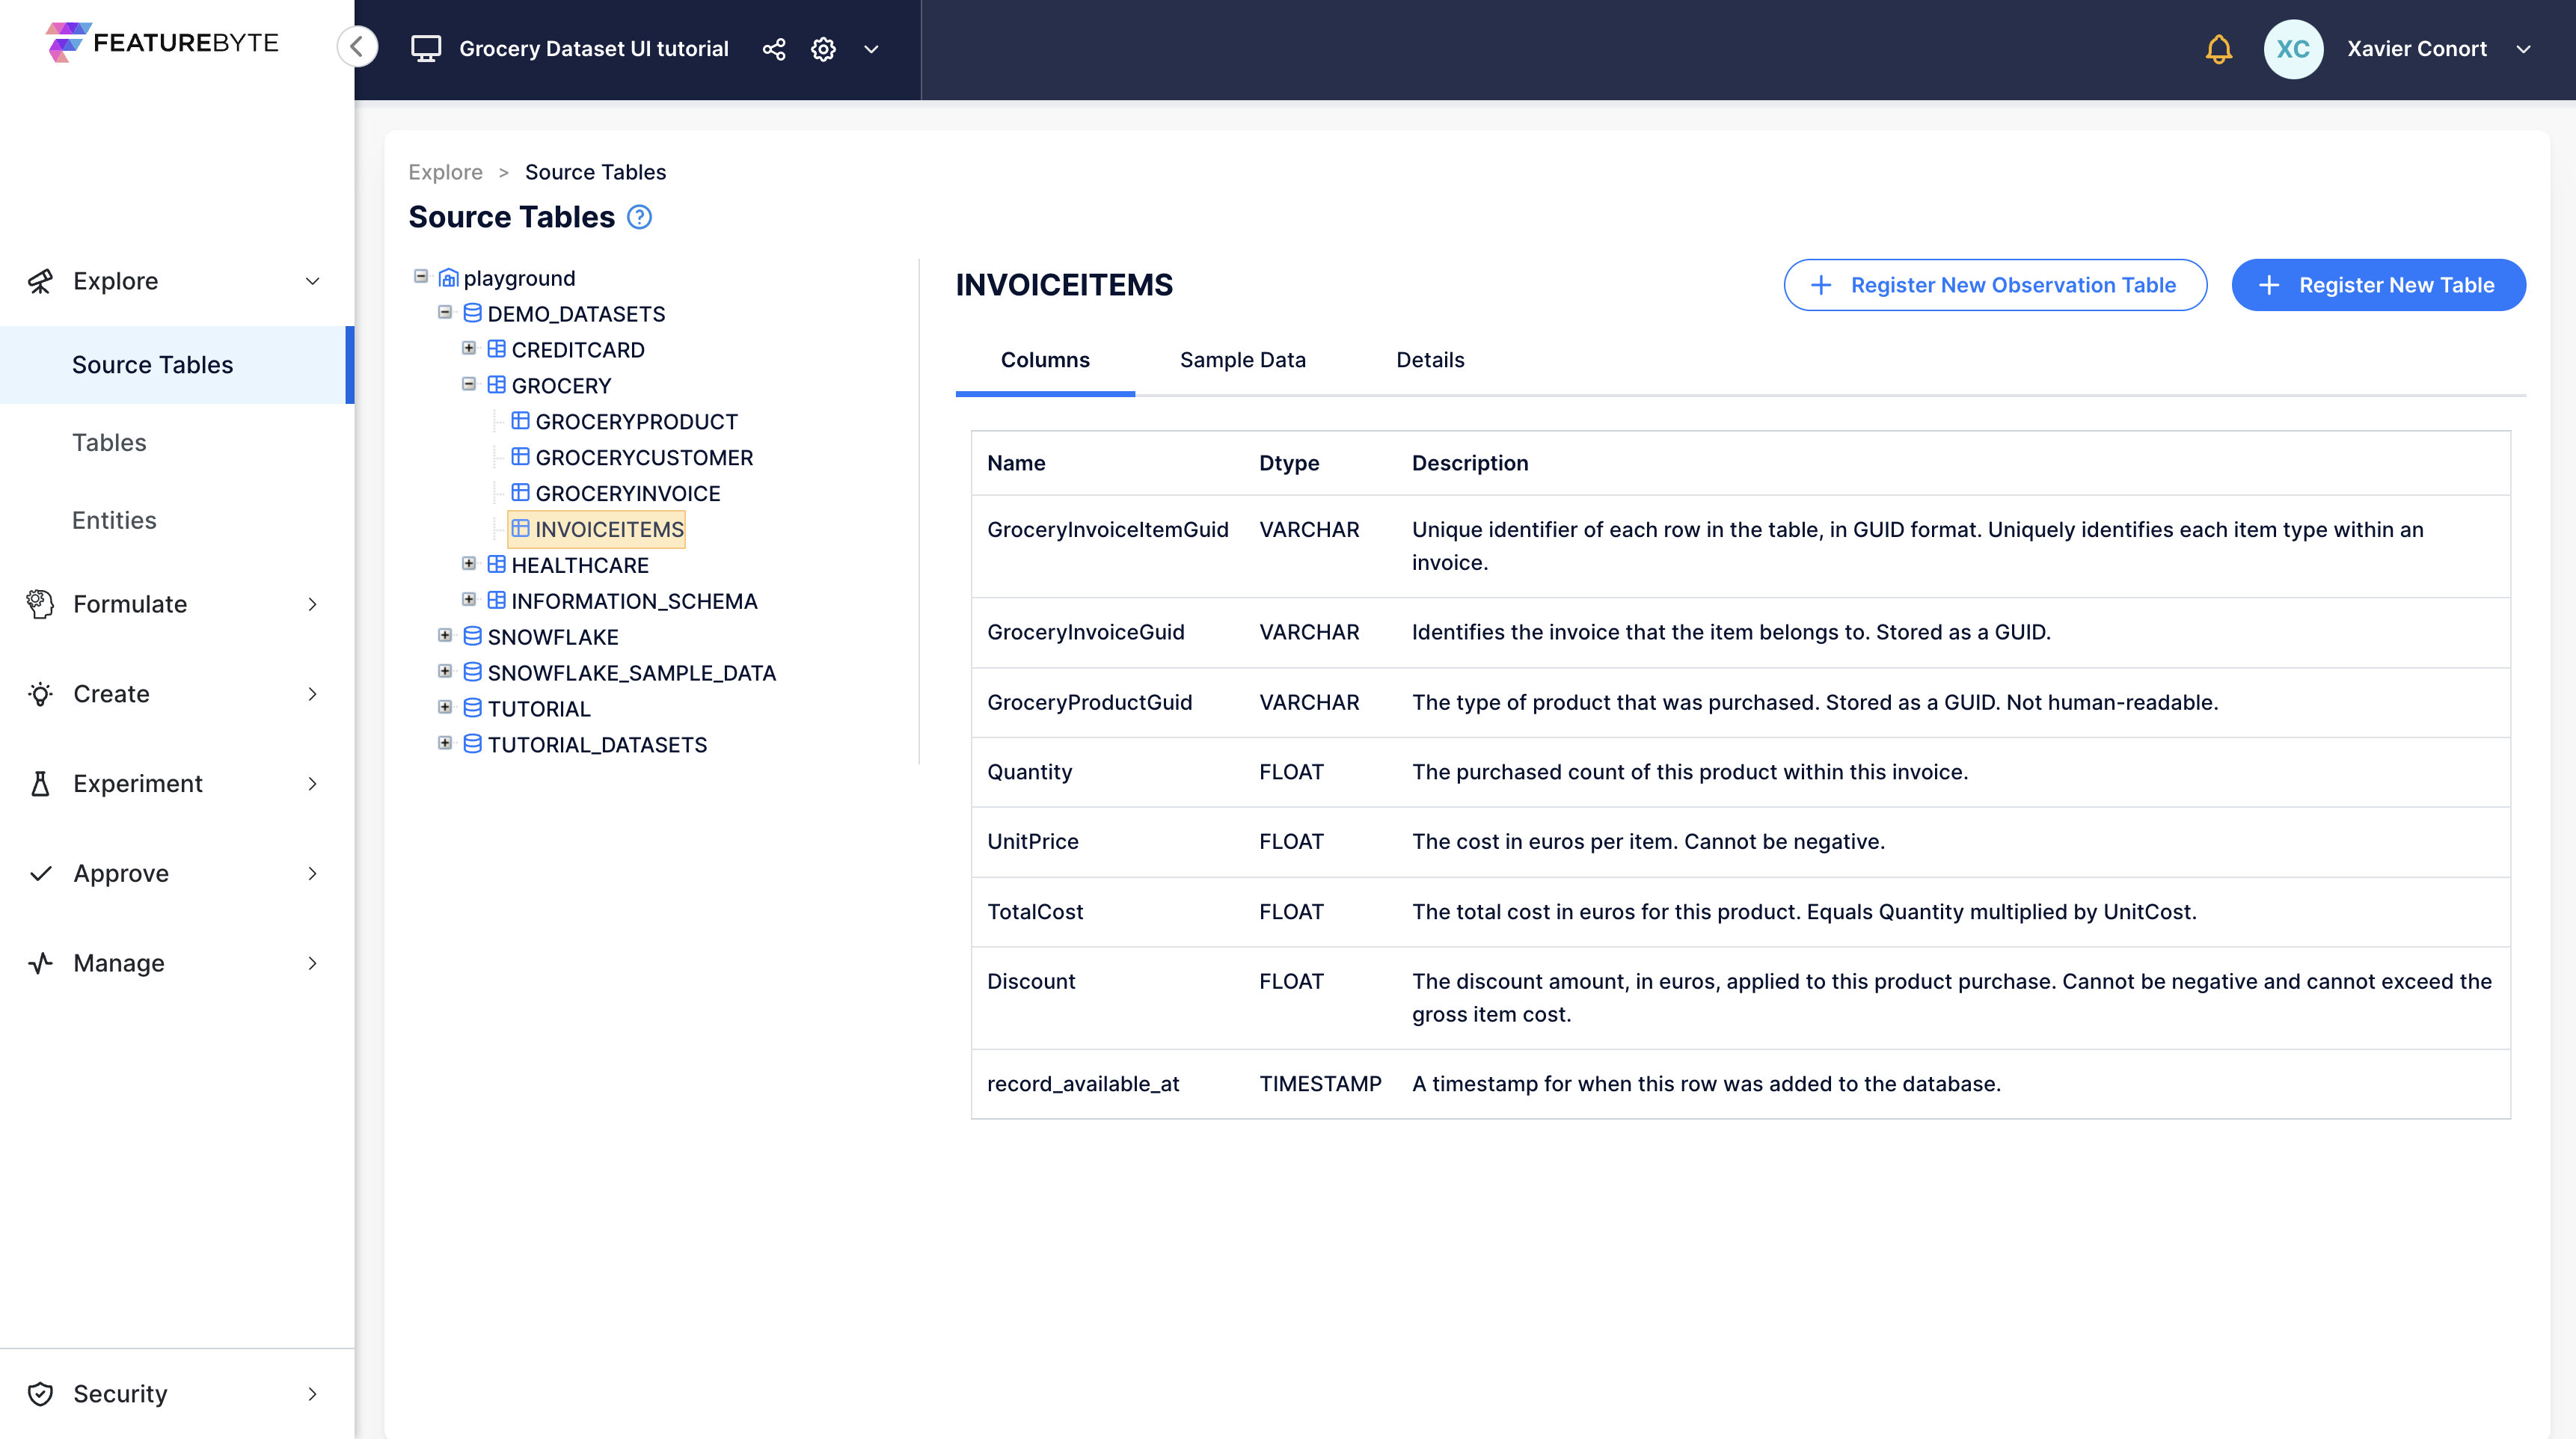
Task: Click the monitor icon beside the catalog name
Action: 426,49
